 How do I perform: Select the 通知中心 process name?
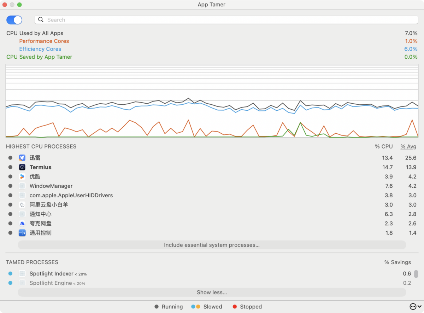point(41,214)
